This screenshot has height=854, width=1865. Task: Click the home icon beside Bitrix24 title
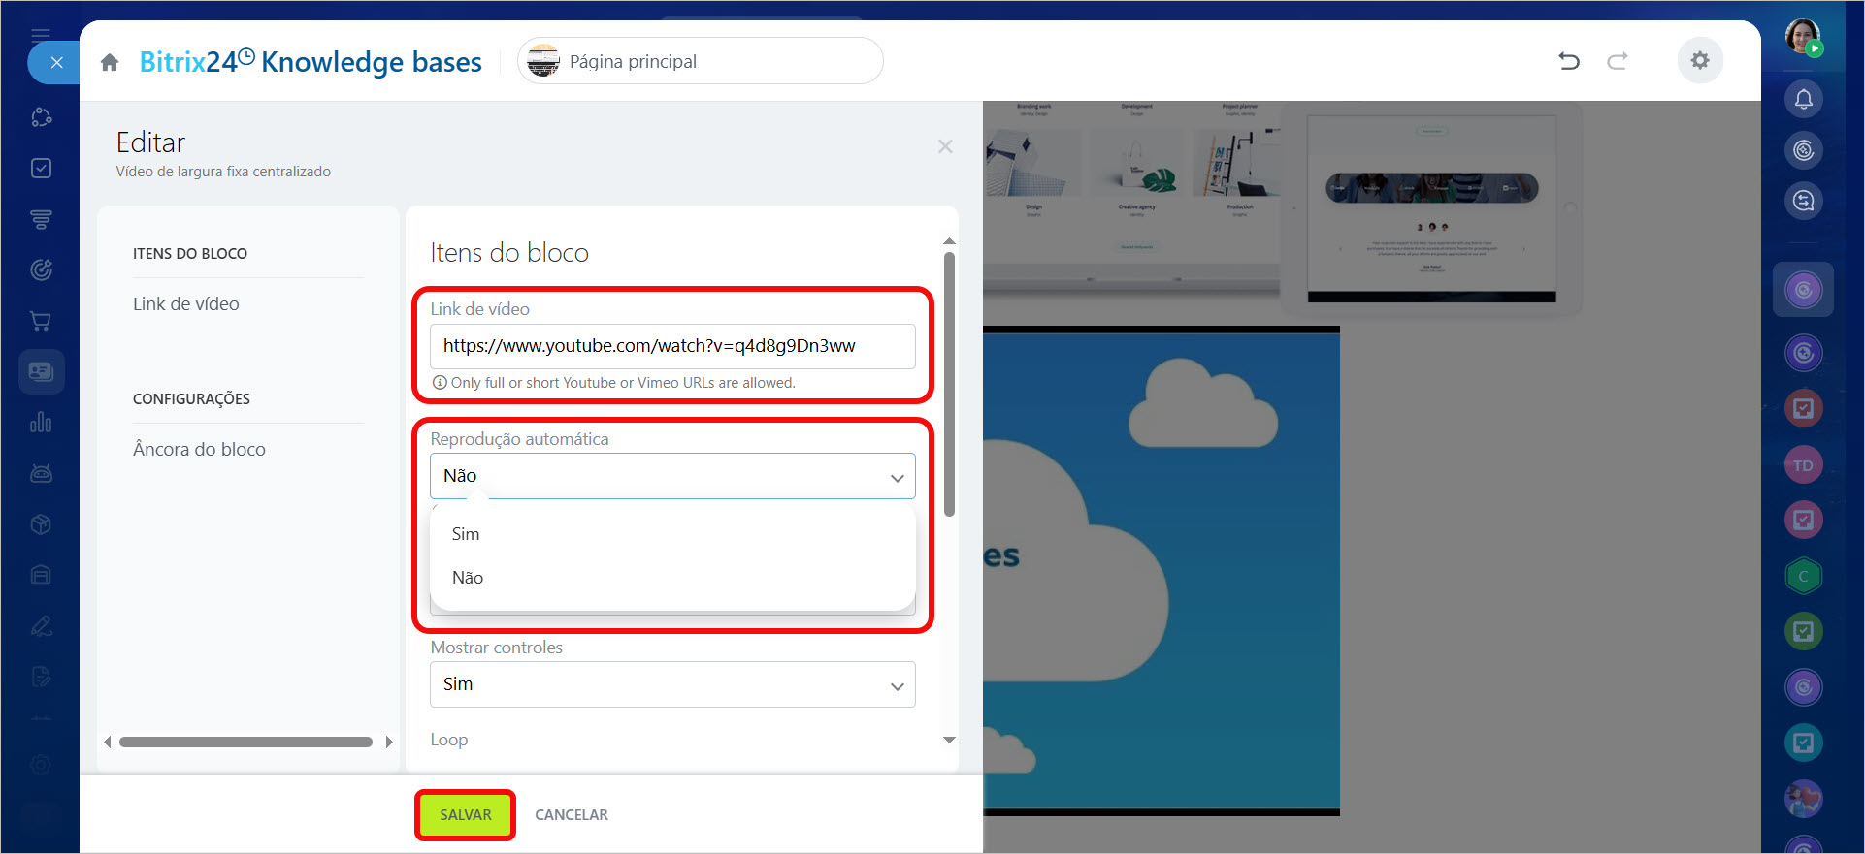(110, 63)
